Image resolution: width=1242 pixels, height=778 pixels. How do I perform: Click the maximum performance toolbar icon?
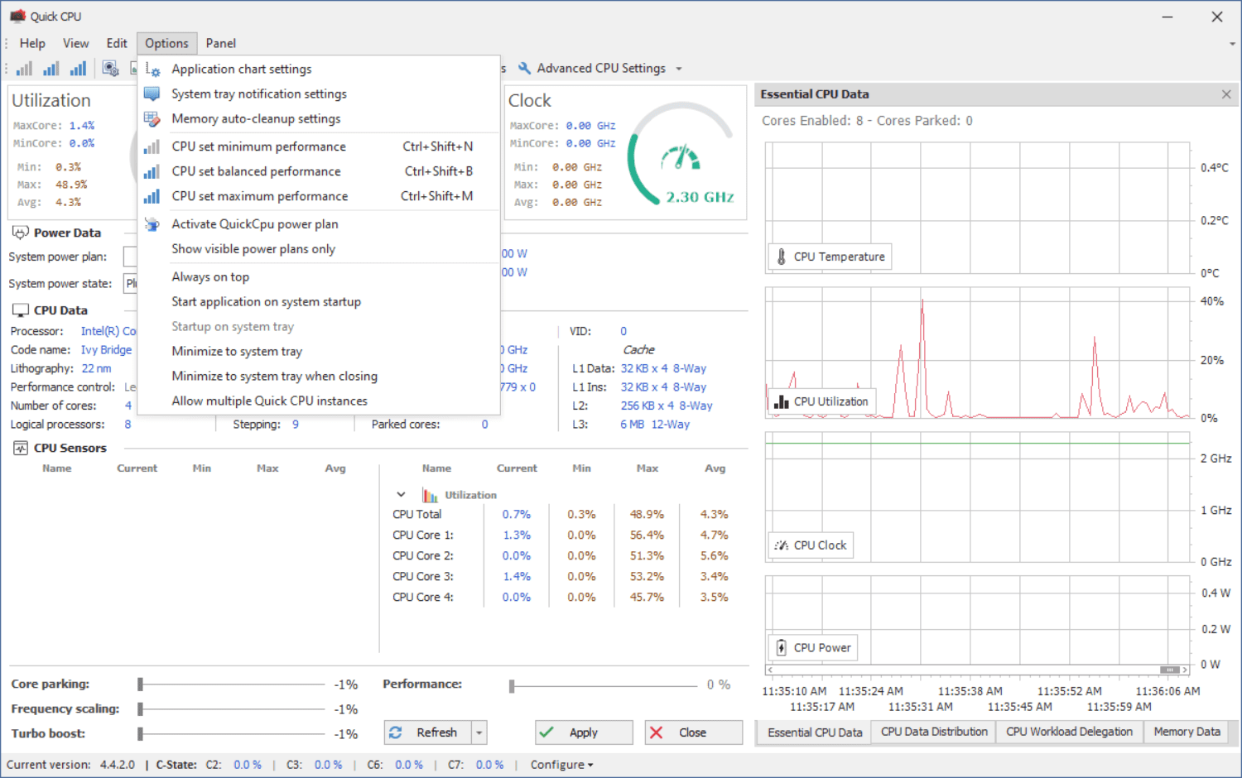tap(78, 69)
